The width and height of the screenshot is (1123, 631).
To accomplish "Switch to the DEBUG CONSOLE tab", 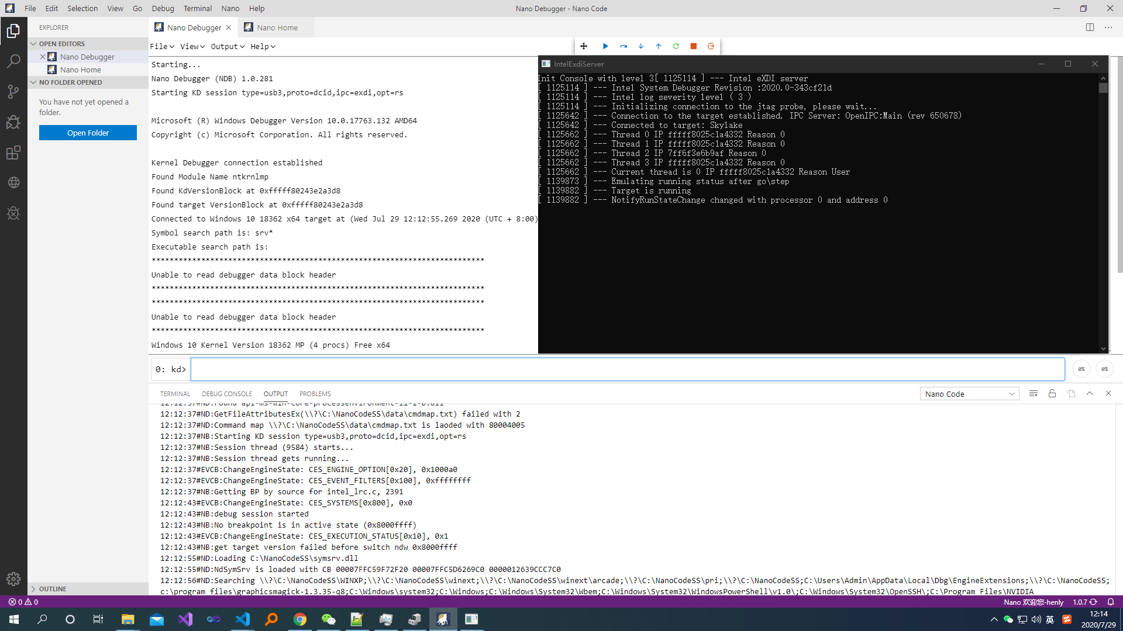I will click(x=227, y=393).
